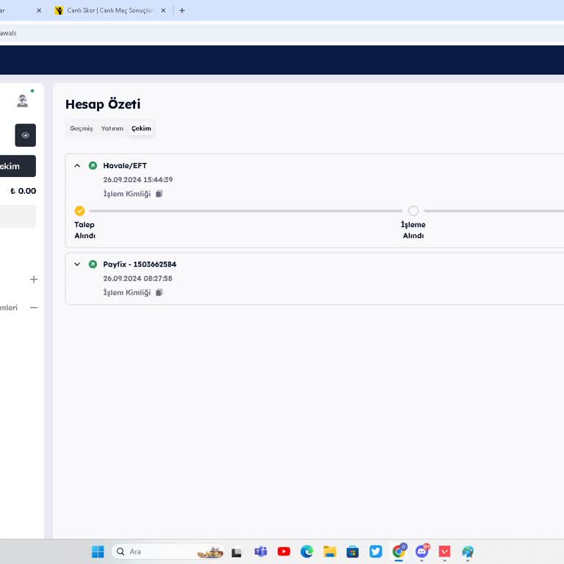Toggle balance visibility eye button
The width and height of the screenshot is (564, 564).
tap(25, 135)
